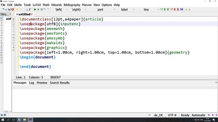
Task: Select the untitled document tab
Action: tap(24, 14)
